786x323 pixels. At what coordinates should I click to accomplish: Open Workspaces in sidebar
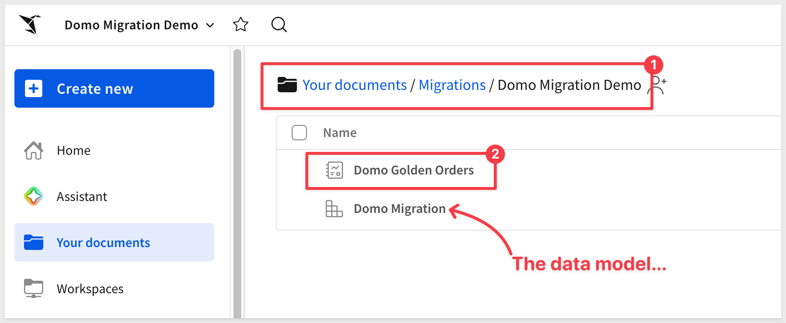pos(114,288)
